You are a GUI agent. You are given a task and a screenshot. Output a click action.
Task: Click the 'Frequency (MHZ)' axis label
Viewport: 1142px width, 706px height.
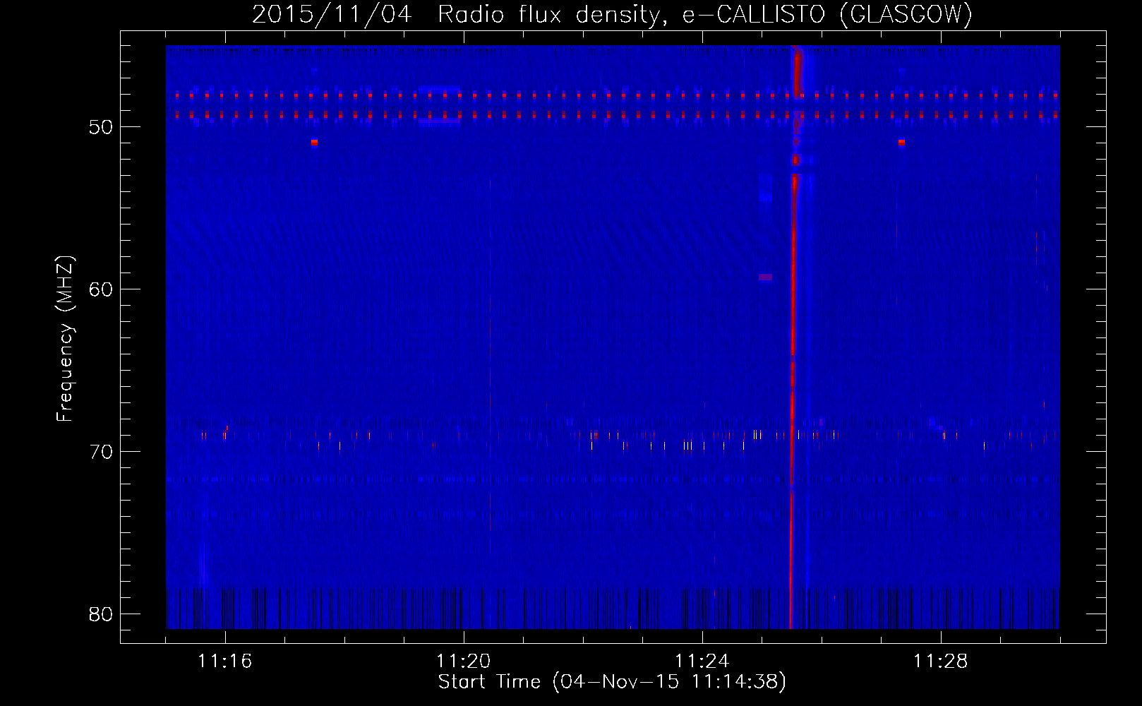[65, 339]
